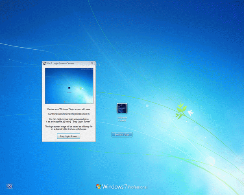Click 'Win 7 Login Screen Camera' title text

(60, 64)
